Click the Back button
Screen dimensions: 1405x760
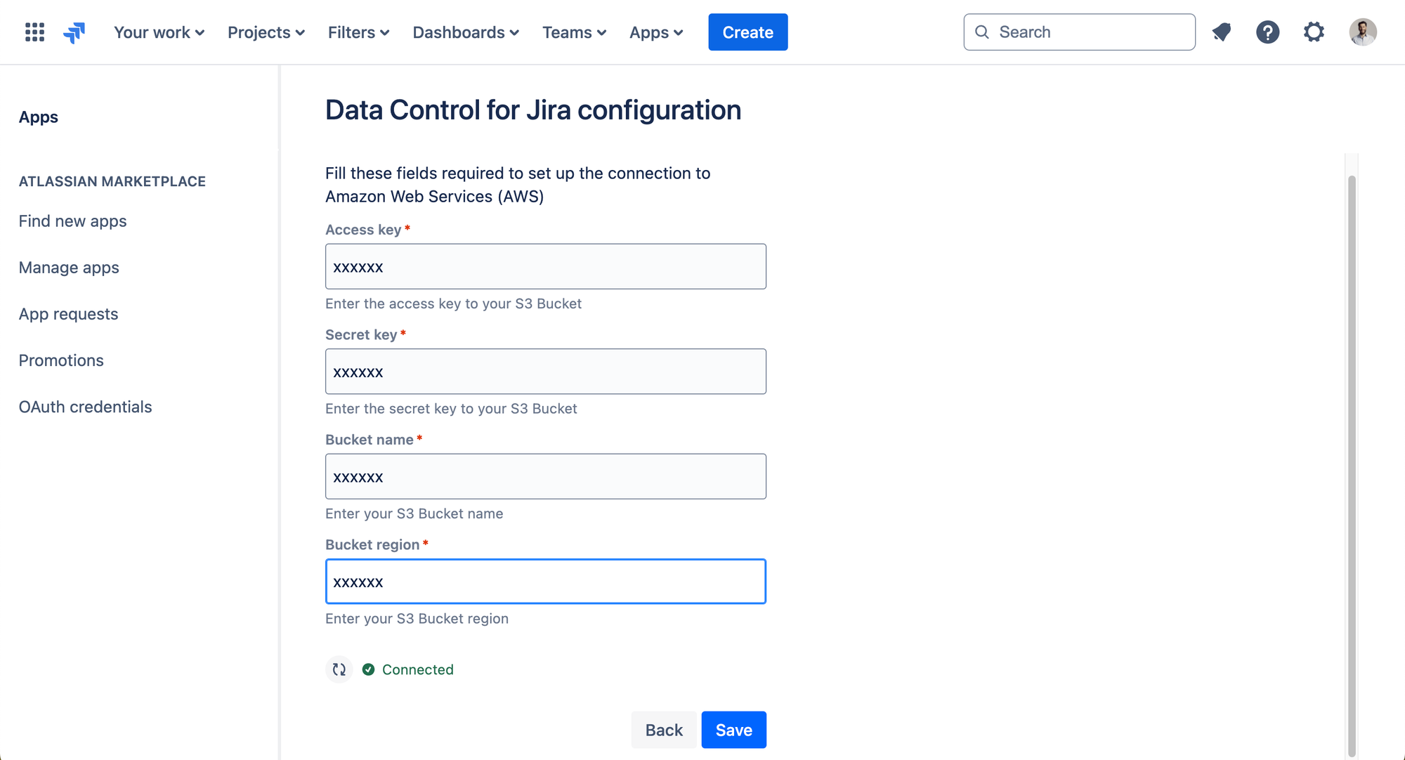click(x=664, y=730)
